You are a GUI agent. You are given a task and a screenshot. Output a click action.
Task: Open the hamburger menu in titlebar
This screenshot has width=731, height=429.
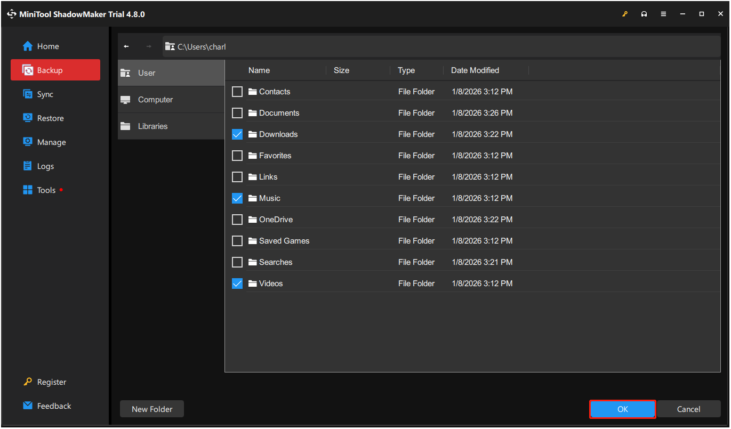coord(663,14)
